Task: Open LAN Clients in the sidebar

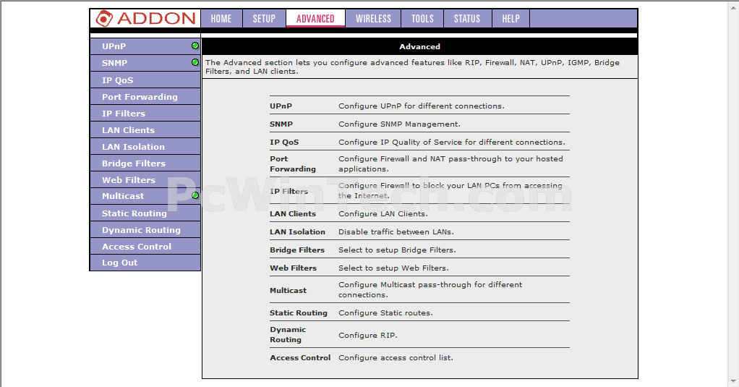Action: 145,129
